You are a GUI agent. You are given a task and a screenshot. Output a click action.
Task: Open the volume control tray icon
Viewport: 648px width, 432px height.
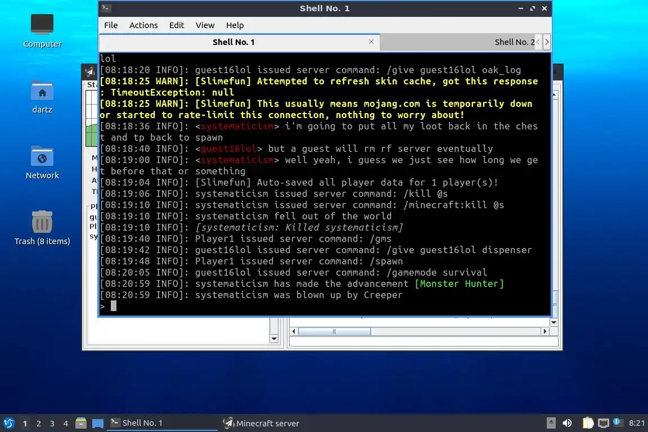(x=568, y=423)
